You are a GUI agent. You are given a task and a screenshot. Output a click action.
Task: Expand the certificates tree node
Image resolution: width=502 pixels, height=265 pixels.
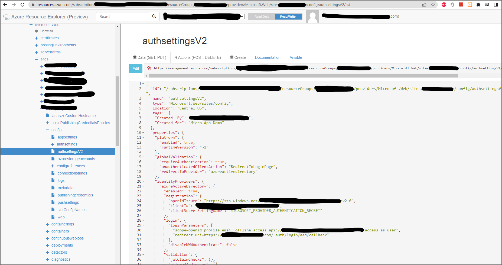[36, 38]
